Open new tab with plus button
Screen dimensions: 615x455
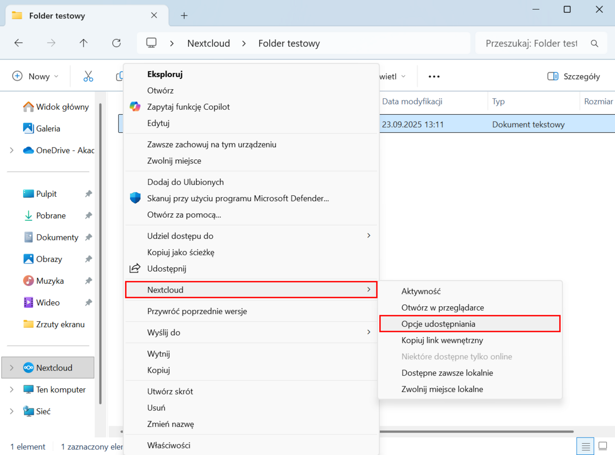click(x=184, y=15)
